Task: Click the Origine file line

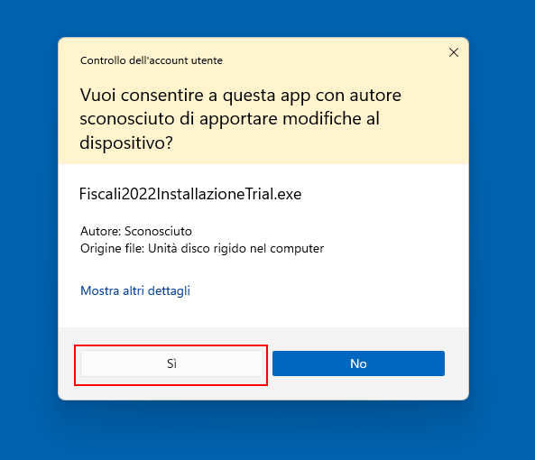Action: (x=202, y=249)
